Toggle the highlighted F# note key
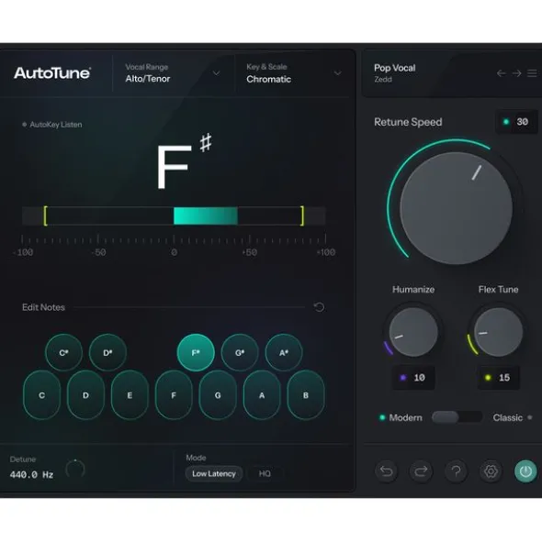 pyautogui.click(x=196, y=352)
